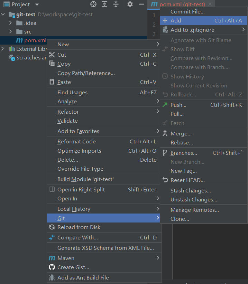This screenshot has width=248, height=284.
Task: Click the Reload from Disk icon
Action: tap(52, 227)
